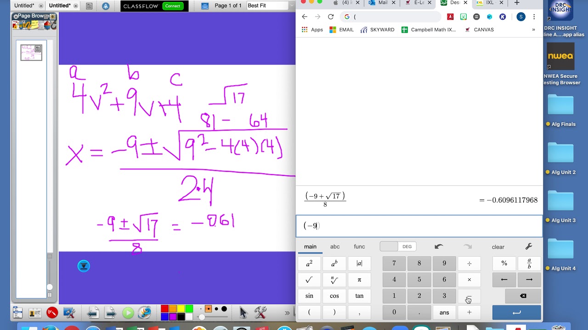Screen dimensions: 588x330
Task: Click the S profile avatar in Chrome
Action: [x=520, y=16]
